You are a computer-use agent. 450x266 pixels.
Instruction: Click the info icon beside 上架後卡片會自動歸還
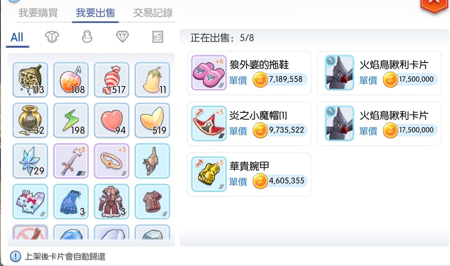point(15,256)
